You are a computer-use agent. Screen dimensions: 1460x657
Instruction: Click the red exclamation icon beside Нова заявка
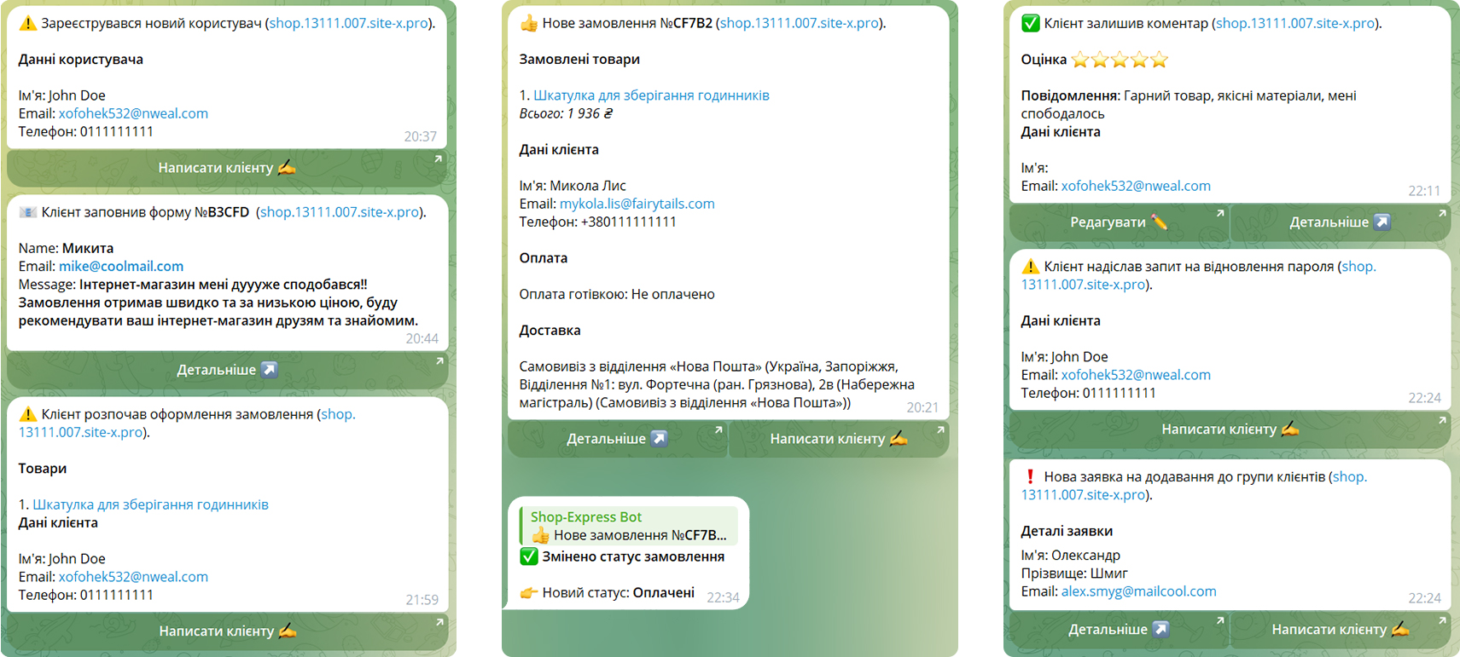1030,477
